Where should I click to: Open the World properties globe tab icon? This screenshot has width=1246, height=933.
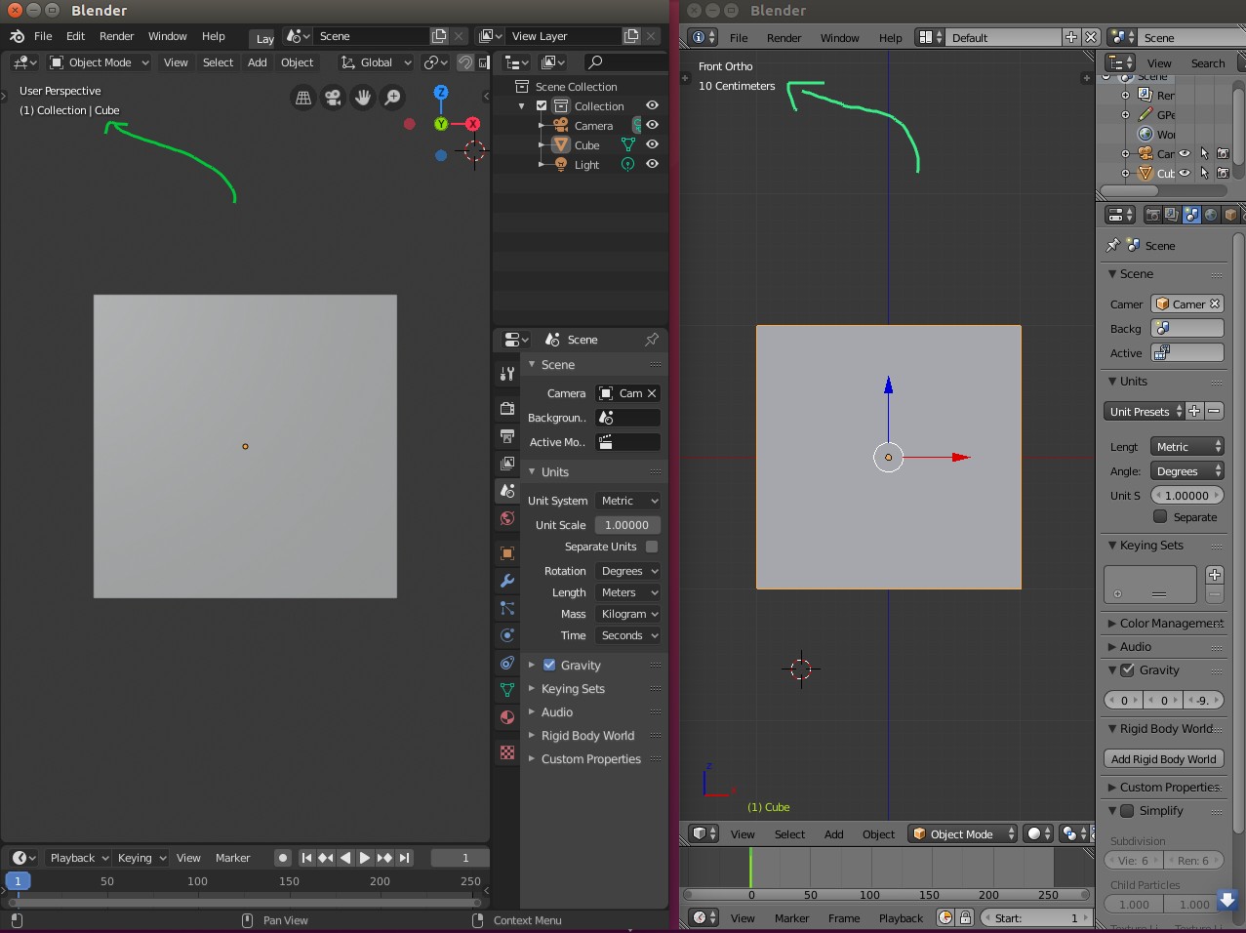(507, 518)
